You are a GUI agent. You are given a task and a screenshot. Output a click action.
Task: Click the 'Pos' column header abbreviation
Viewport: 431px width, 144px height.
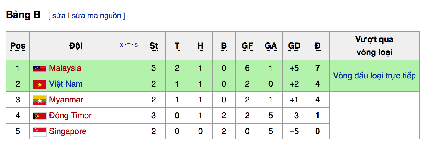18,46
